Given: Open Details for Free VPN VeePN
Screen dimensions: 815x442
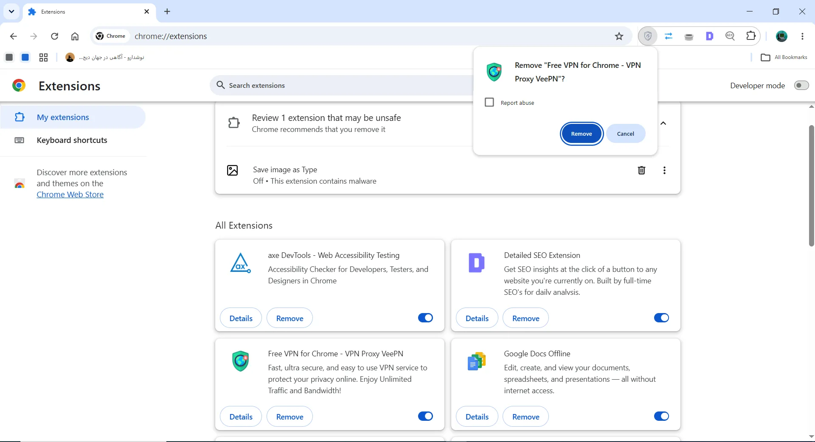Looking at the screenshot, I should (x=241, y=417).
